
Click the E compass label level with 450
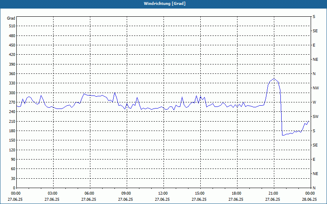[x=314, y=45]
